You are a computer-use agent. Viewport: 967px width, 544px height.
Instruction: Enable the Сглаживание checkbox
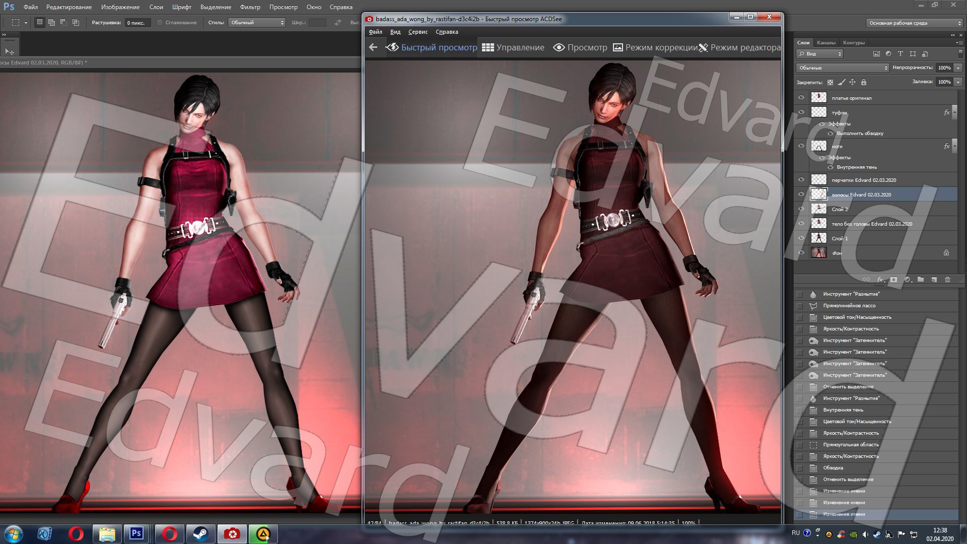pyautogui.click(x=160, y=23)
